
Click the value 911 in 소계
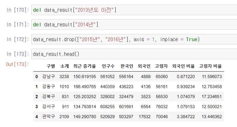point(65,107)
